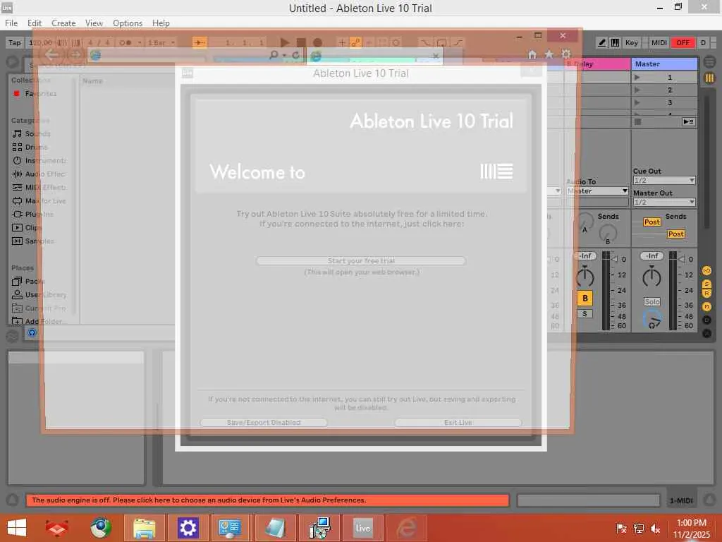
Task: Click the Windows Start button
Action: click(x=17, y=528)
